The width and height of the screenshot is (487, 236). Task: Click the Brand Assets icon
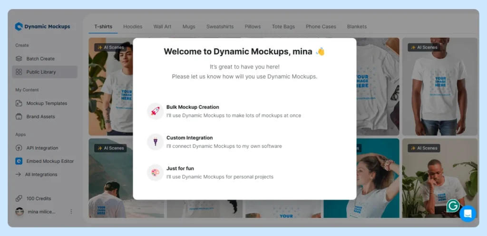(x=19, y=117)
